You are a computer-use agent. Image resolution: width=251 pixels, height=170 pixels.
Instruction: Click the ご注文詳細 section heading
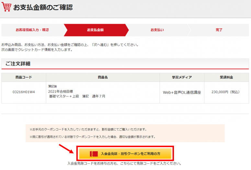tap(18, 64)
